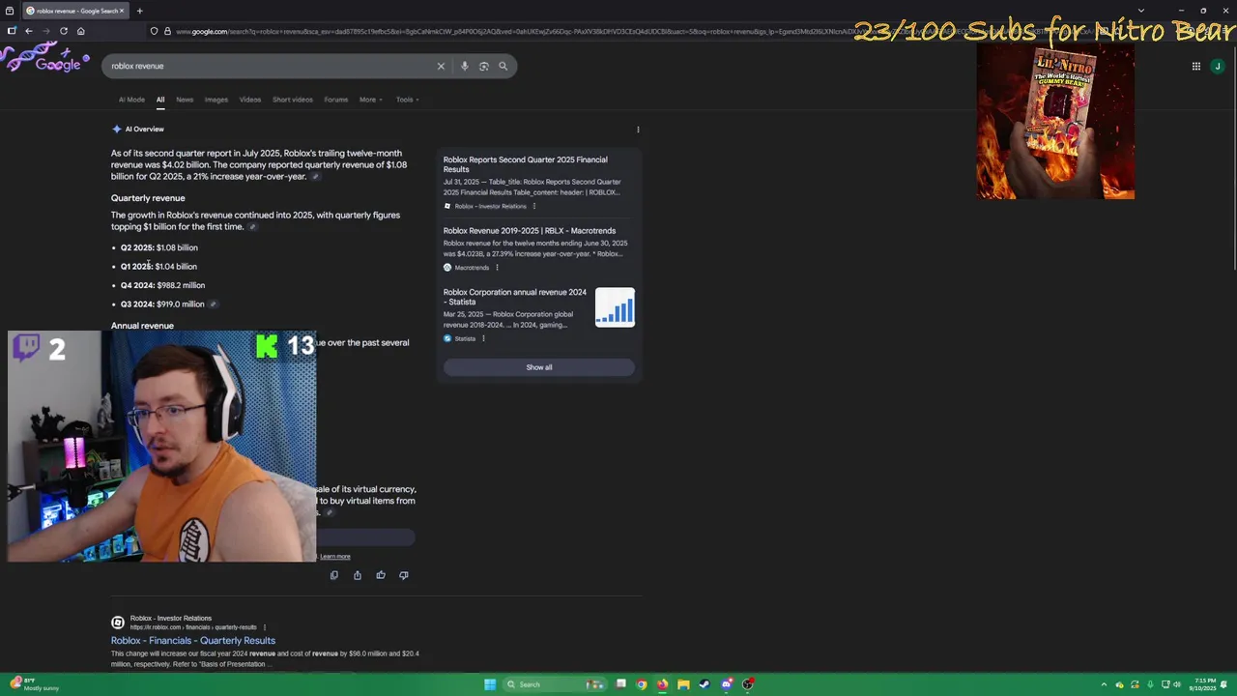
Task: Switch to the Forums tab
Action: tap(336, 100)
